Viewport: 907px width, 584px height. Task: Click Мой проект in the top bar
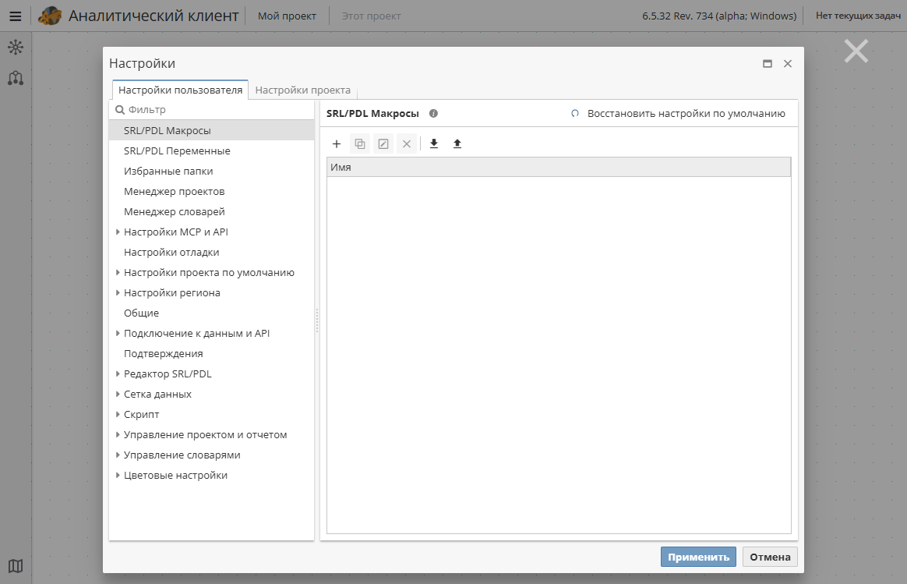pyautogui.click(x=289, y=15)
